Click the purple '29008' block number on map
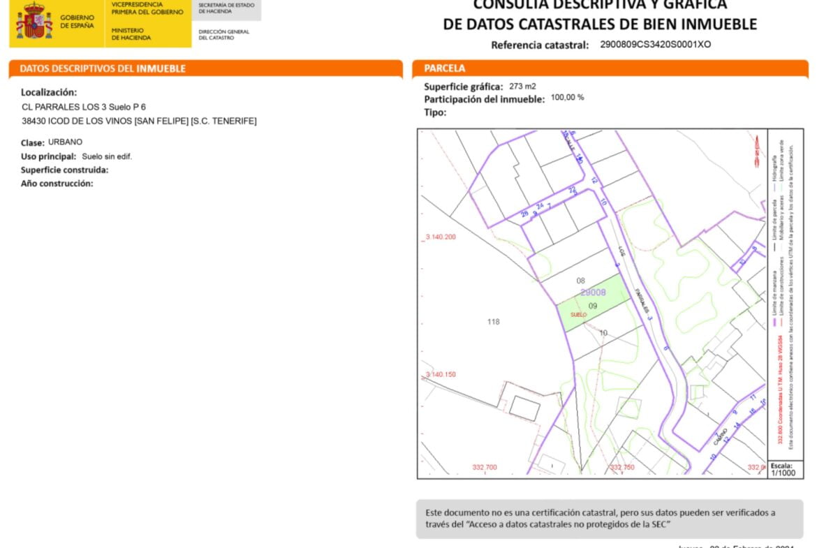The height and width of the screenshot is (548, 817). click(x=593, y=292)
